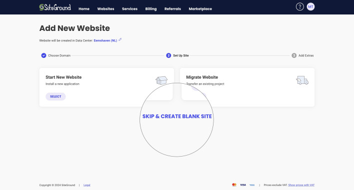Click the house icon in Start New Website
Viewport: 354px width, 190px height.
point(161,80)
